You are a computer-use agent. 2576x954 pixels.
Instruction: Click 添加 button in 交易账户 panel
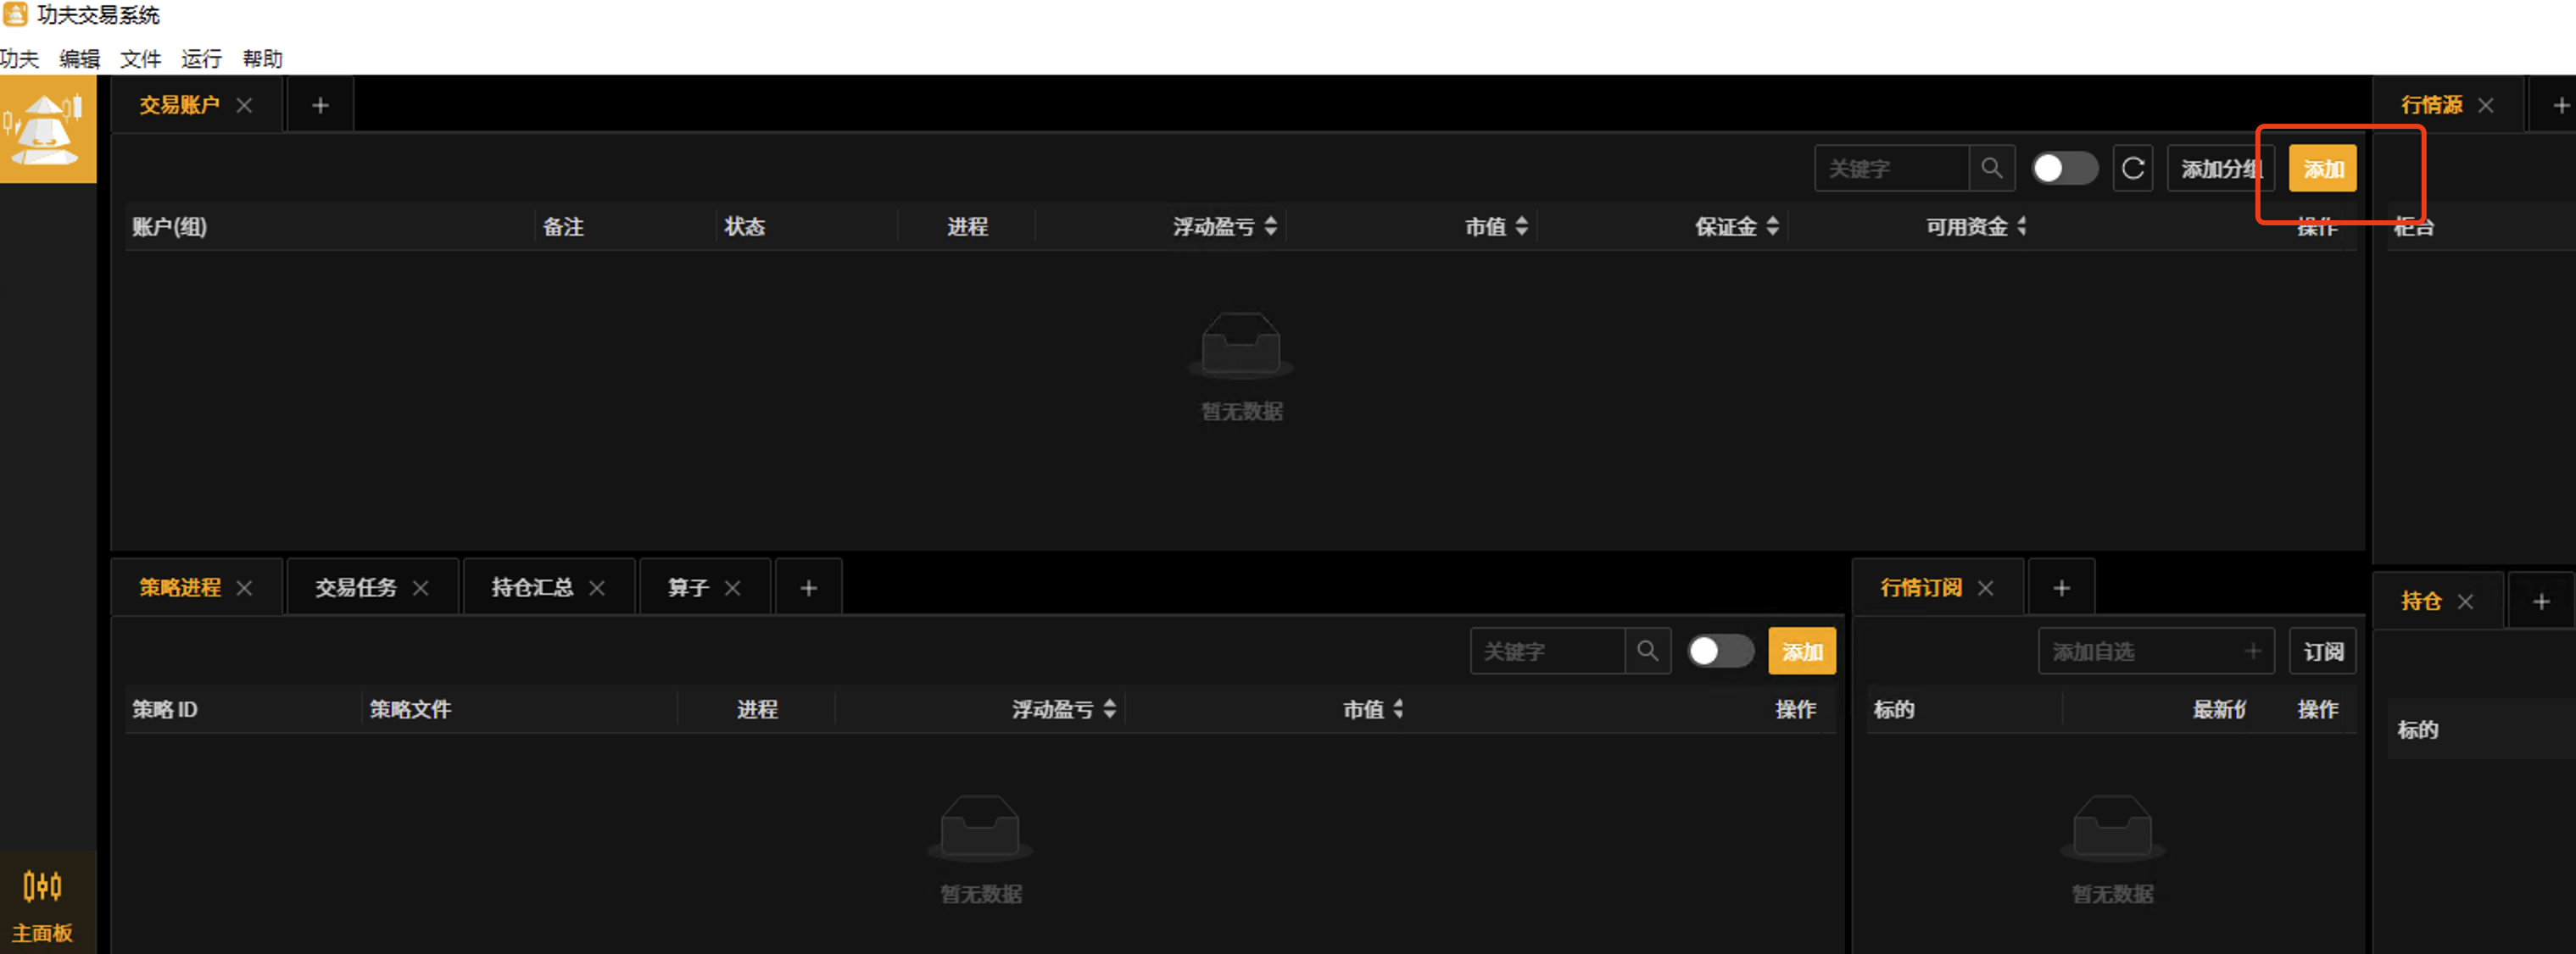(2323, 168)
